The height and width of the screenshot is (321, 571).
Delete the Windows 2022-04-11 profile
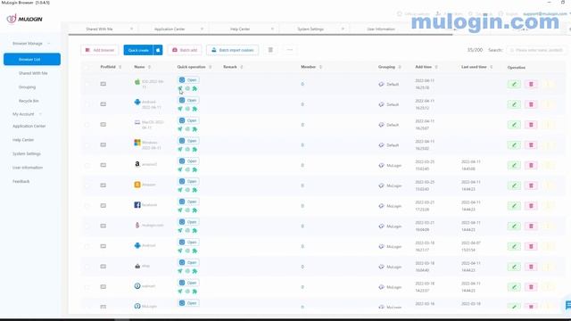coord(531,145)
